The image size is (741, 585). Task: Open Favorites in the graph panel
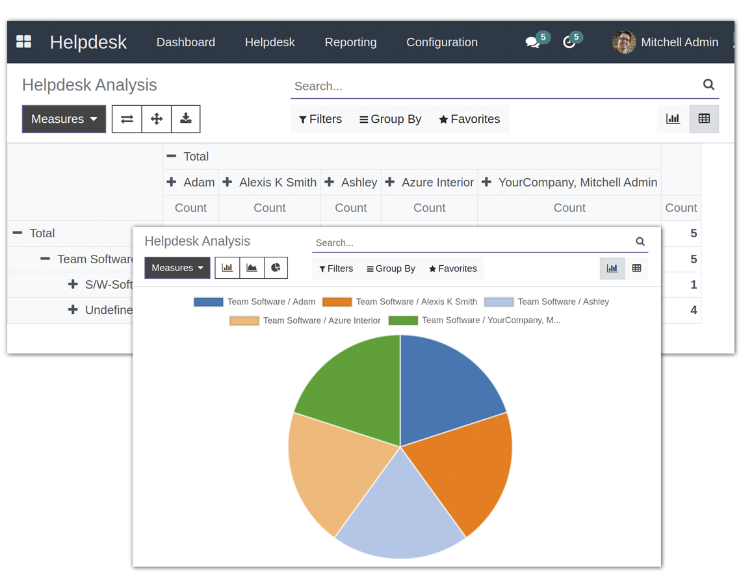click(x=452, y=268)
